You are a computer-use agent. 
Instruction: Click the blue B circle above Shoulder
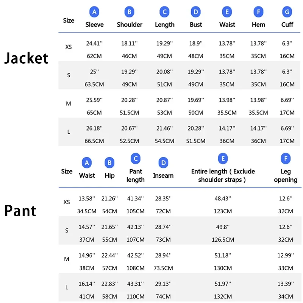(x=129, y=12)
